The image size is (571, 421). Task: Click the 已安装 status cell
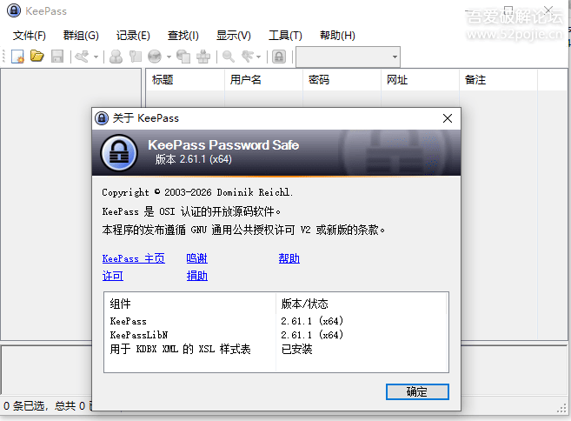296,349
